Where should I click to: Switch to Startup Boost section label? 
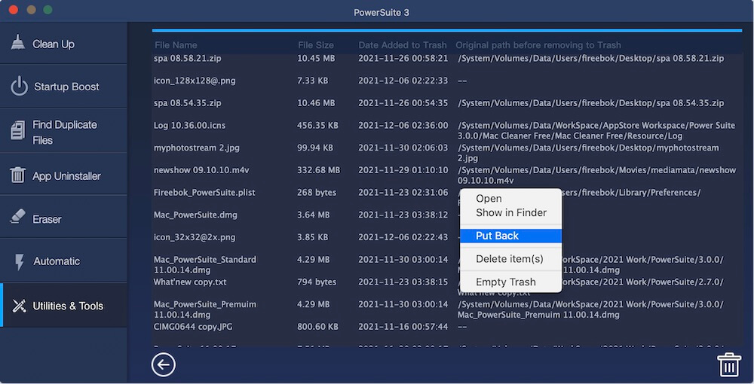(x=66, y=87)
